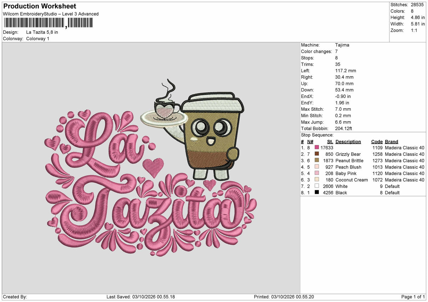Click the pink thread color swatch
This screenshot has height=302, width=428.
click(317, 147)
